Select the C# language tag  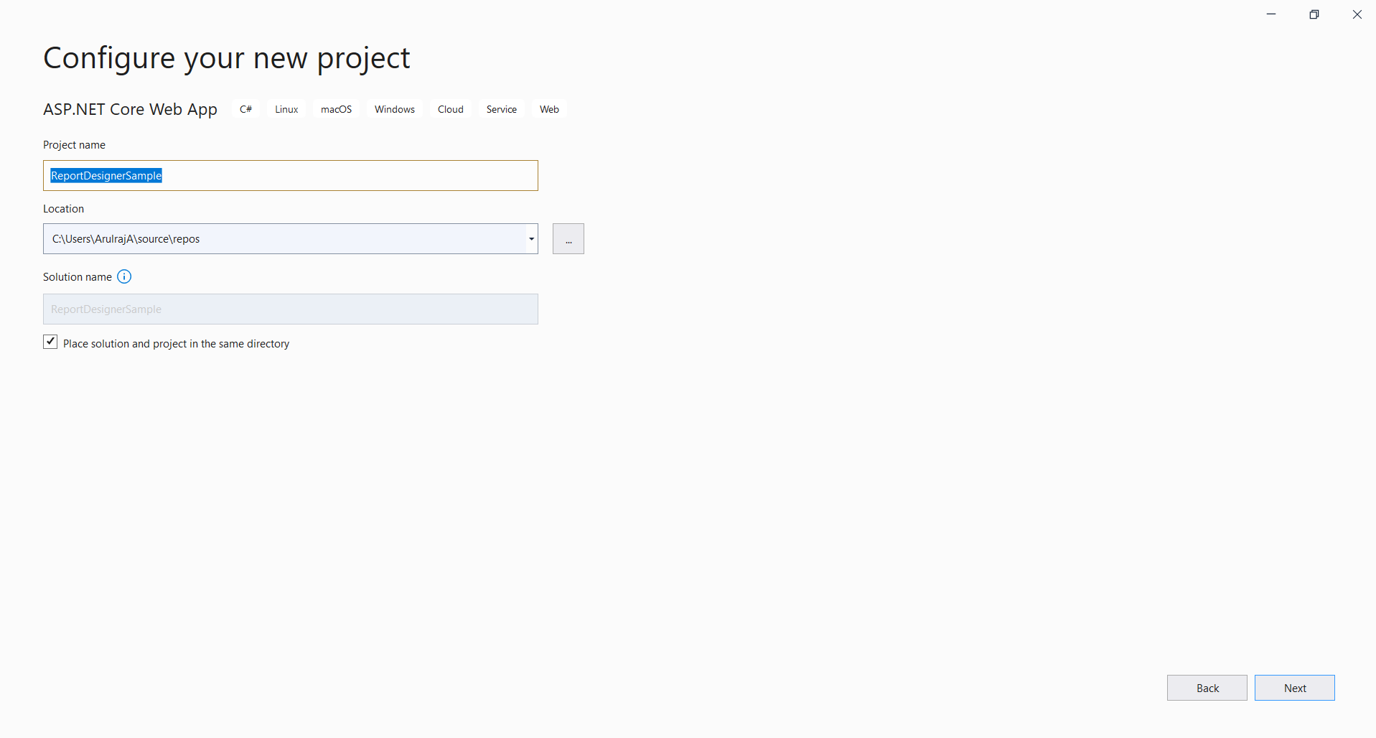245,109
